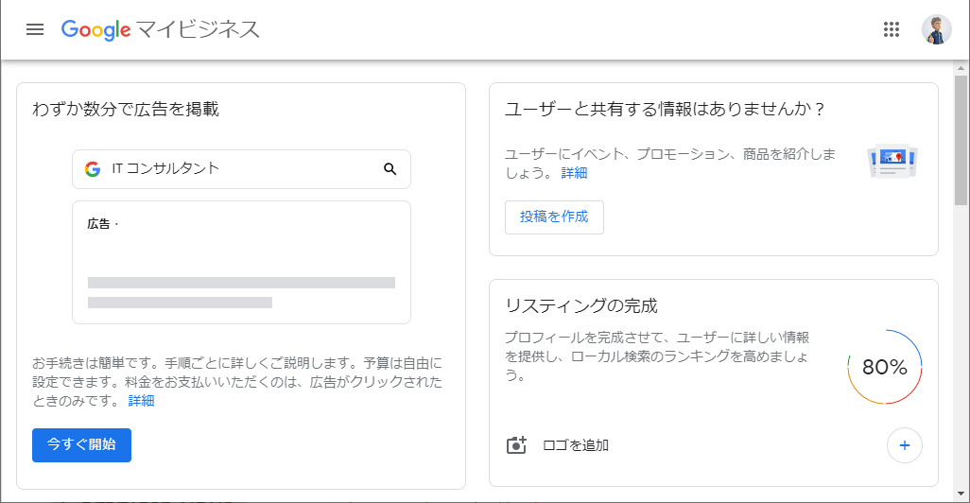Viewport: 970px width, 503px height.
Task: Click the post illustration icon in sharing card
Action: tap(892, 161)
